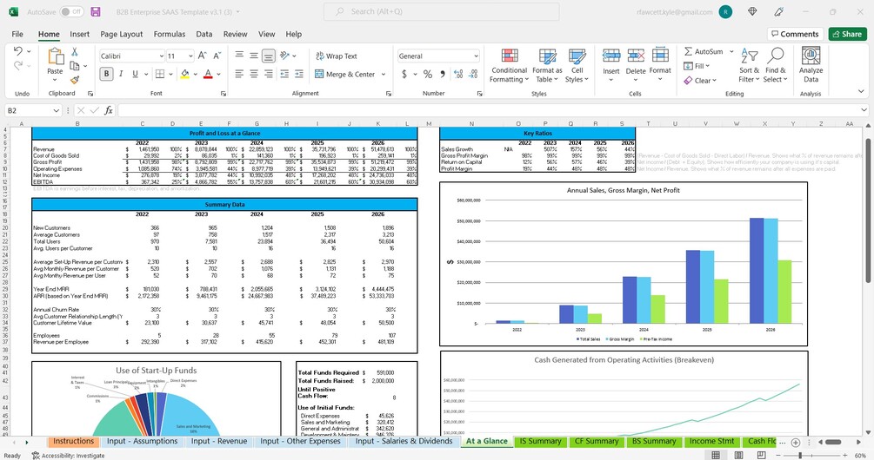Image resolution: width=874 pixels, height=460 pixels.
Task: Apply Accounting dollar format
Action: pos(404,74)
